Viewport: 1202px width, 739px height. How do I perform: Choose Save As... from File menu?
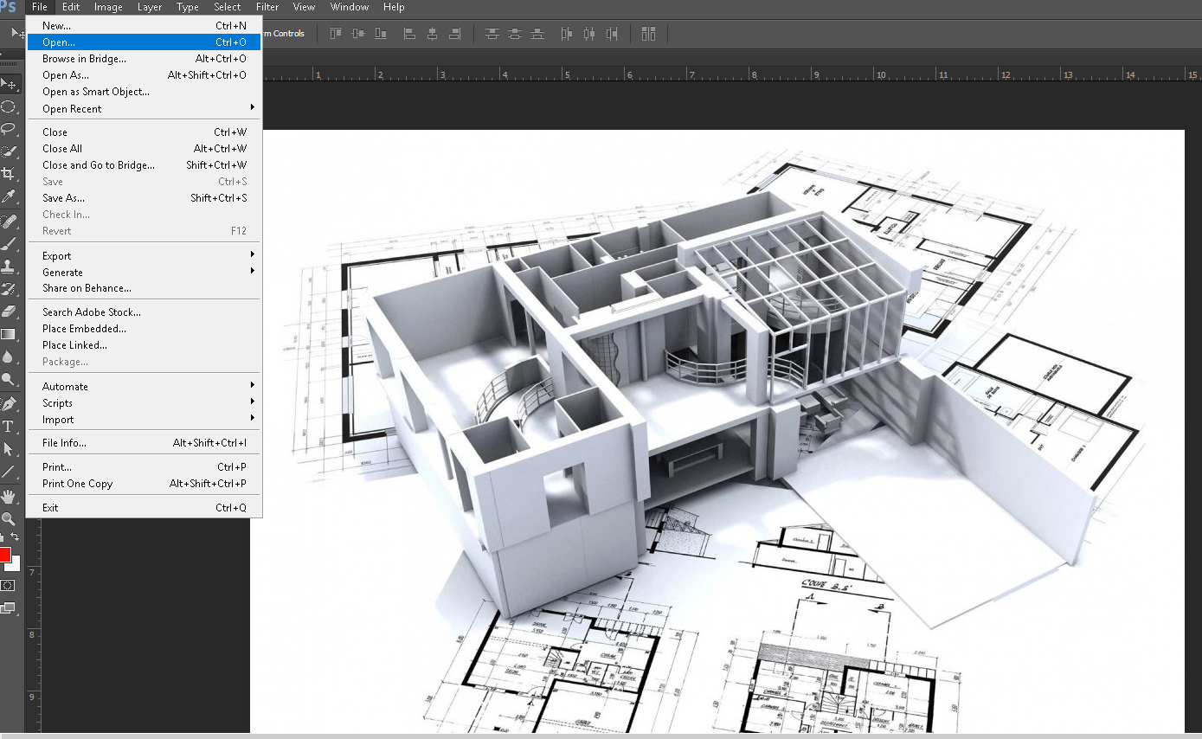(63, 198)
